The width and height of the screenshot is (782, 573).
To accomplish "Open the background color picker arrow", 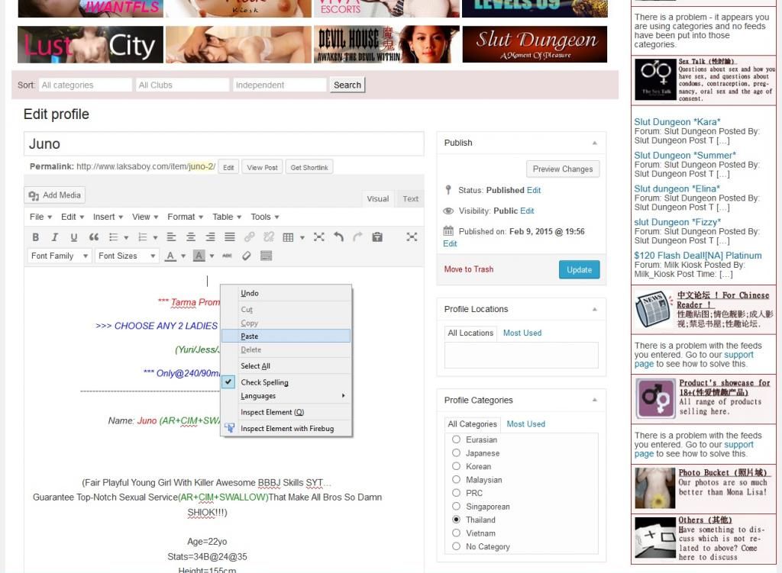I will point(212,256).
